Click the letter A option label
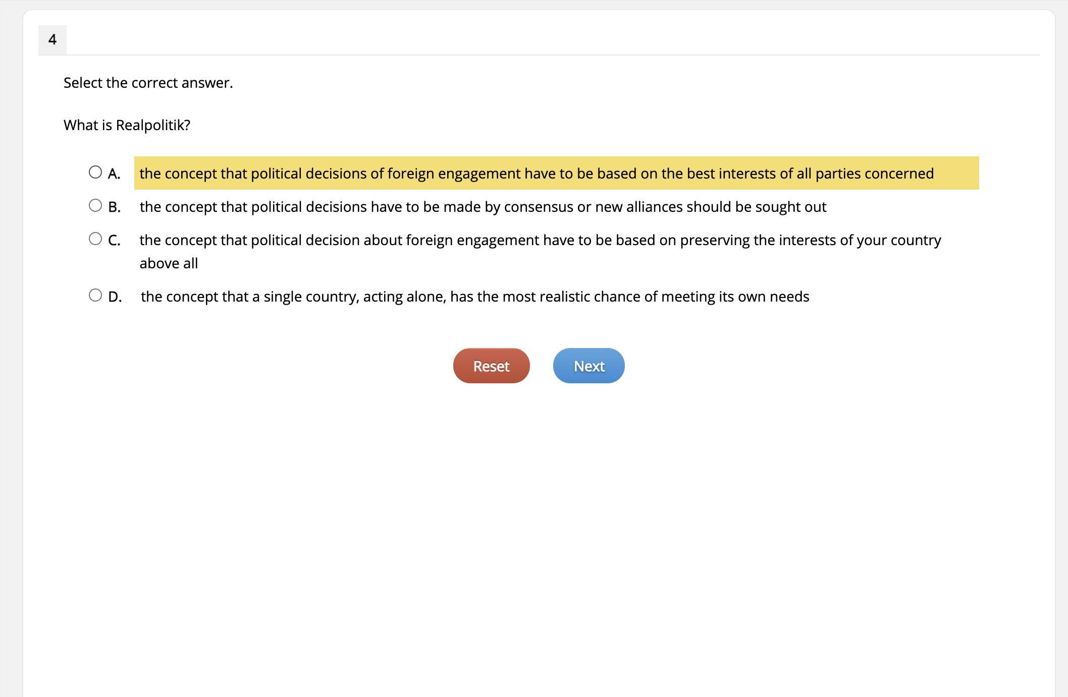The image size is (1068, 697). point(114,174)
